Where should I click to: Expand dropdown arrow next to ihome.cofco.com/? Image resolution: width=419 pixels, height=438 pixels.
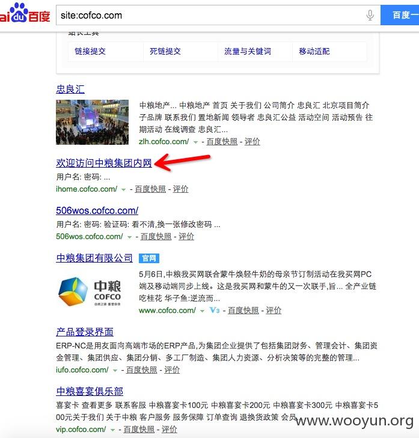point(124,190)
